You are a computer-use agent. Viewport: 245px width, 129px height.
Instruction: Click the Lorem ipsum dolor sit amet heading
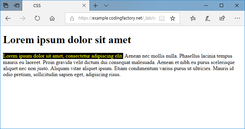(x=67, y=40)
